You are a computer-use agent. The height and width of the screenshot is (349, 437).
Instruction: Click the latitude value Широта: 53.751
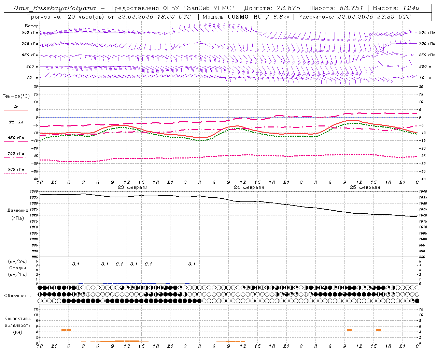[336, 8]
